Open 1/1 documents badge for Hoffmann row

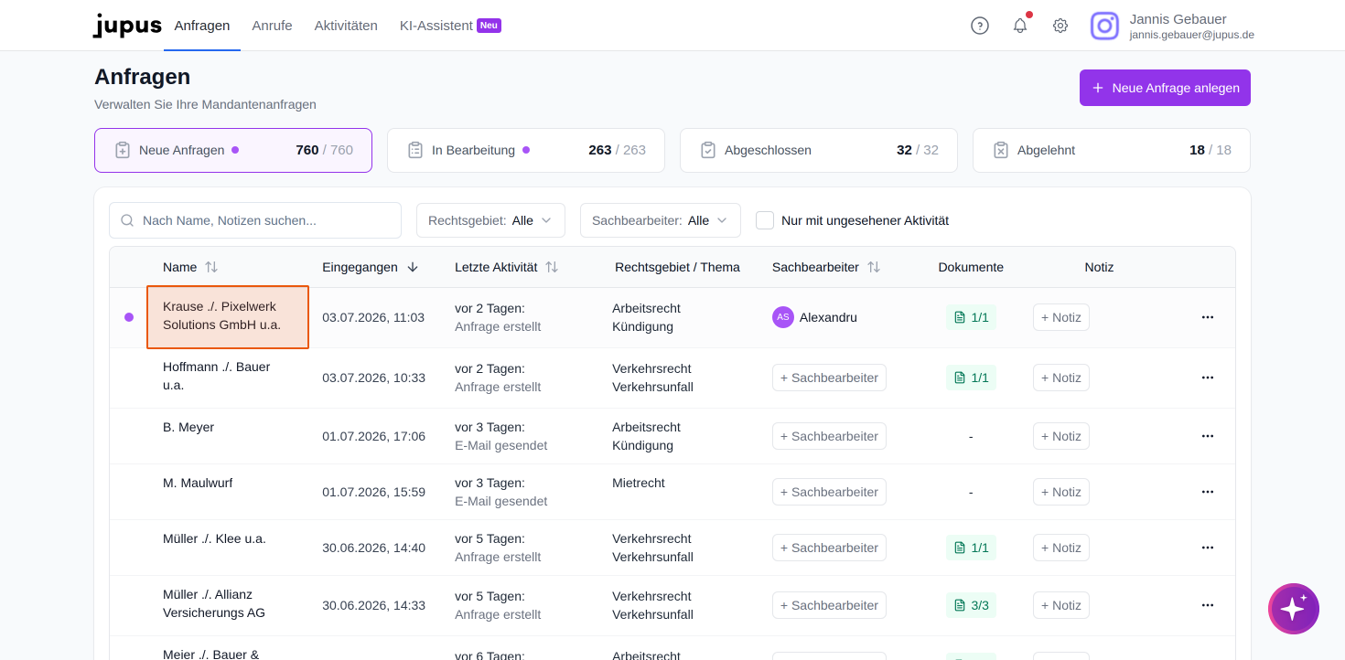pos(971,378)
